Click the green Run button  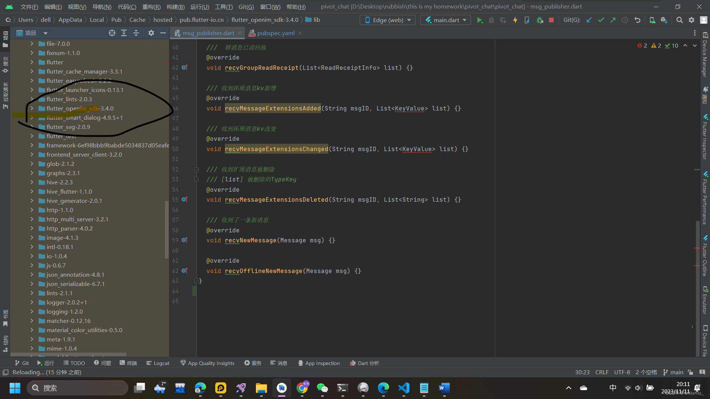[x=480, y=20]
